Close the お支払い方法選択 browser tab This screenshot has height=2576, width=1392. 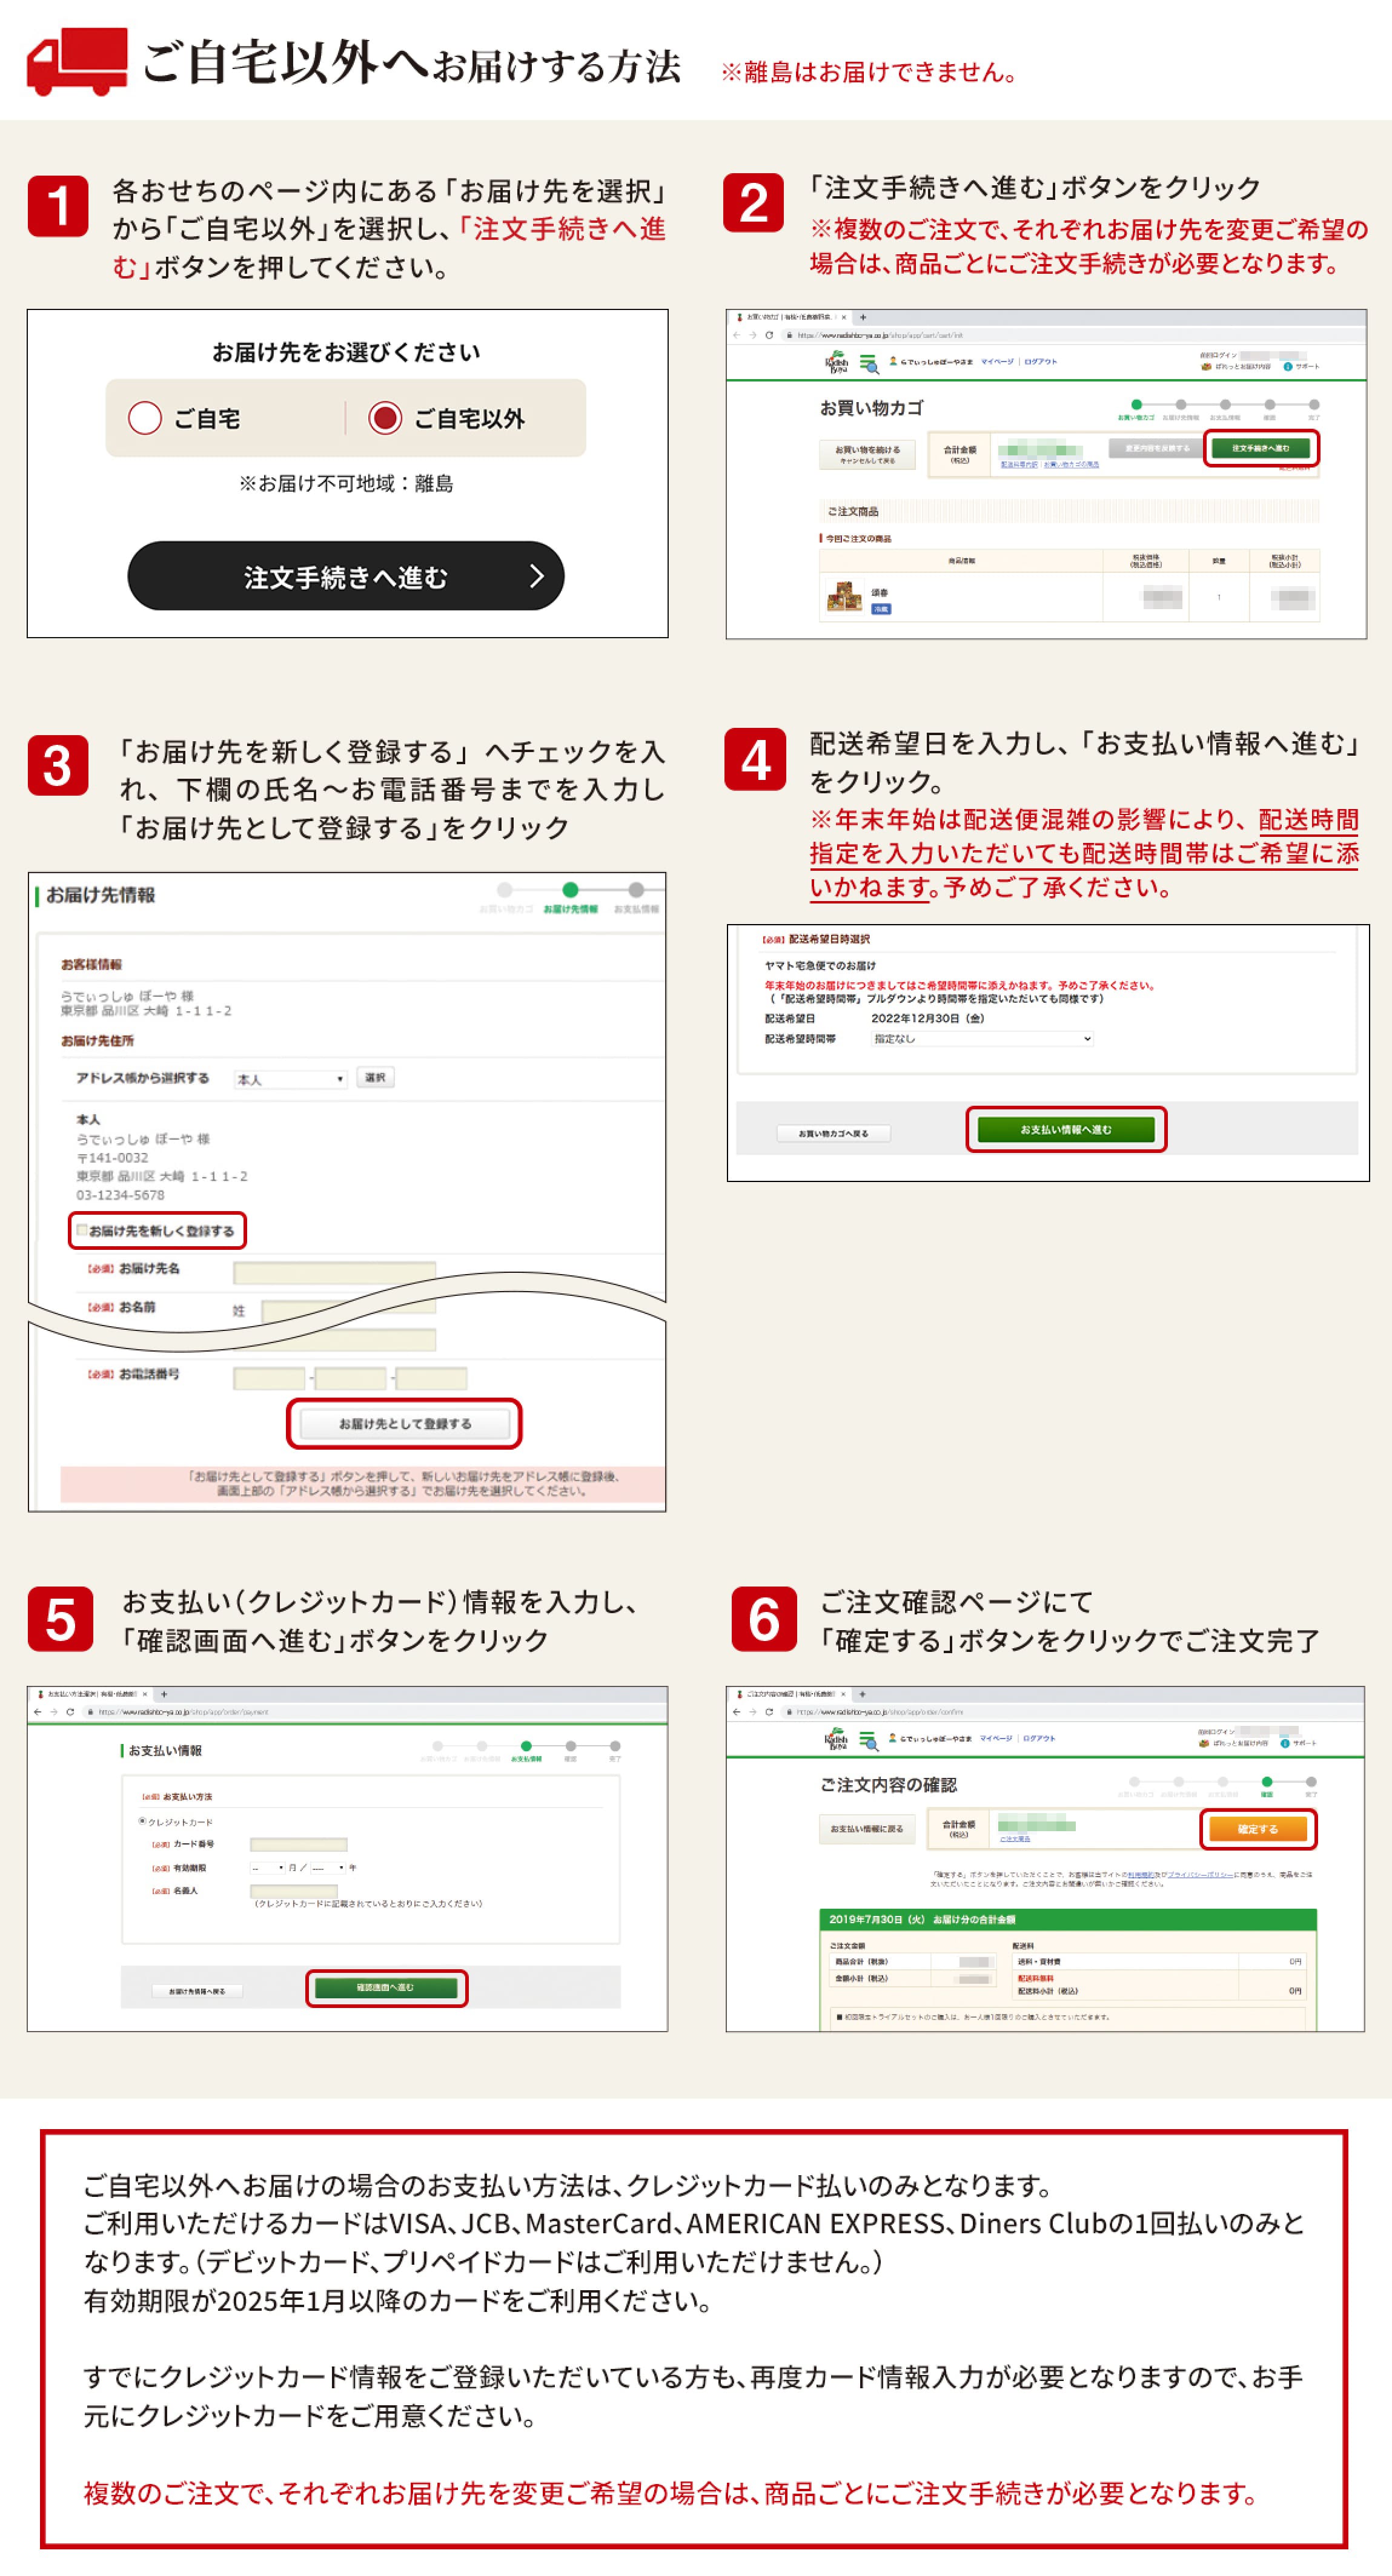pyautogui.click(x=145, y=1694)
